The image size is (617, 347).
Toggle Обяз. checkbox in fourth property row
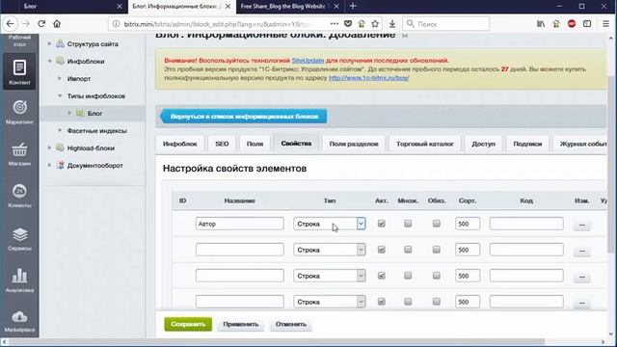click(437, 302)
